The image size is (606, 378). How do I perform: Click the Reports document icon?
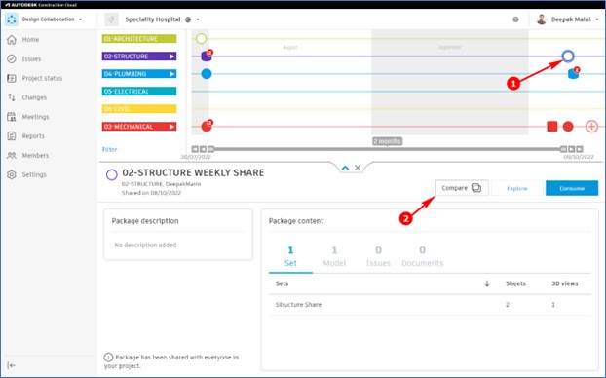pos(12,136)
